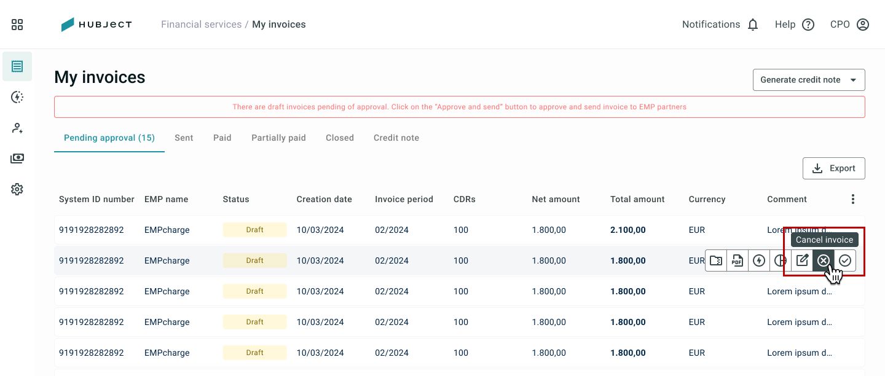Open the apps grid menu icon

pos(17,25)
